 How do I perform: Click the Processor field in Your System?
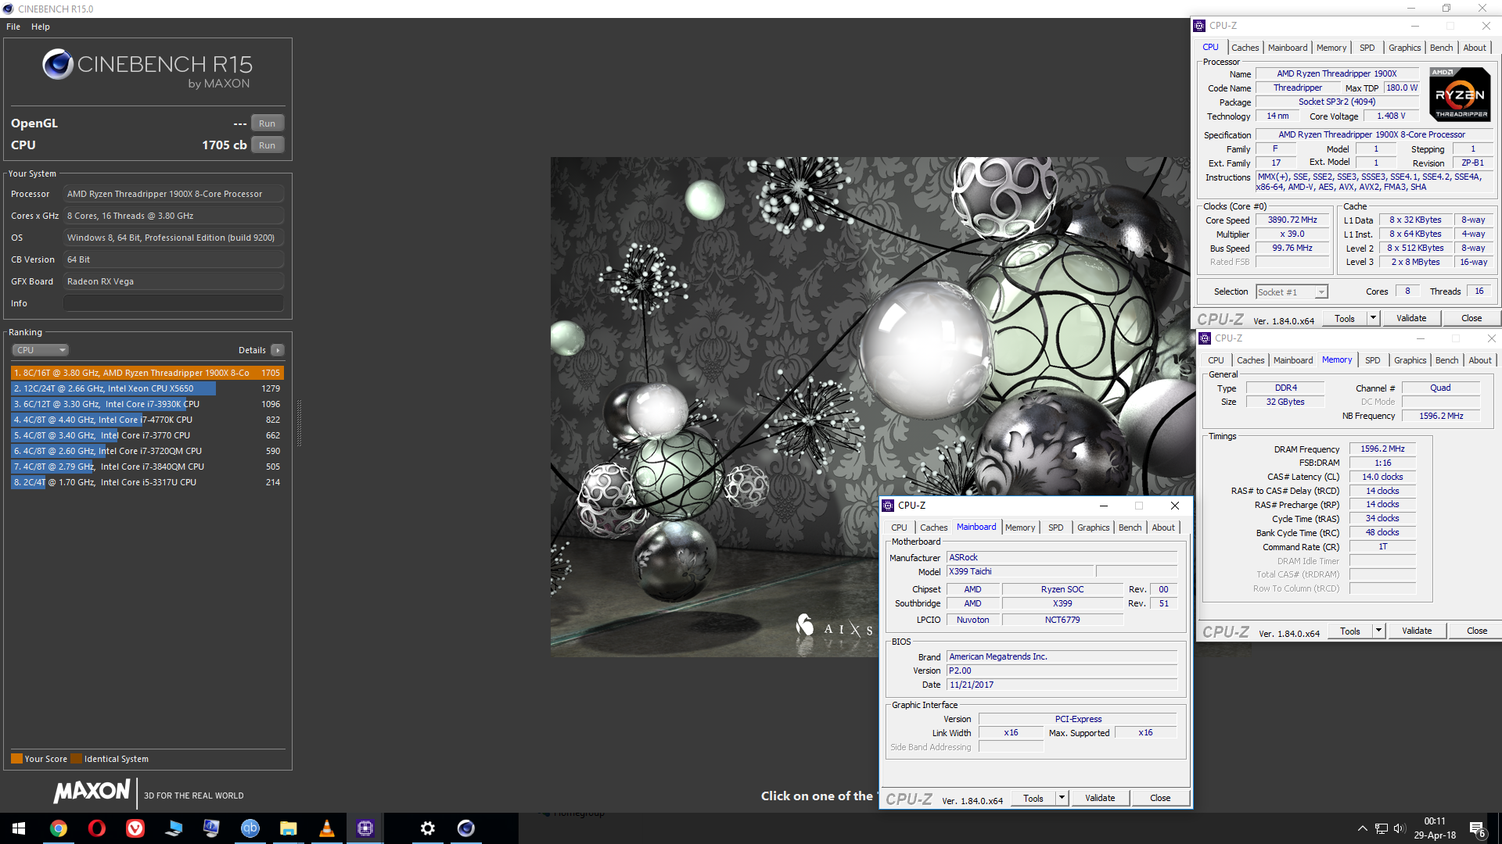click(174, 194)
